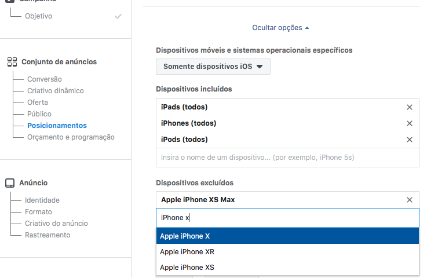The image size is (427, 278).
Task: Click the Anúncio section icon
Action: pos(10,183)
